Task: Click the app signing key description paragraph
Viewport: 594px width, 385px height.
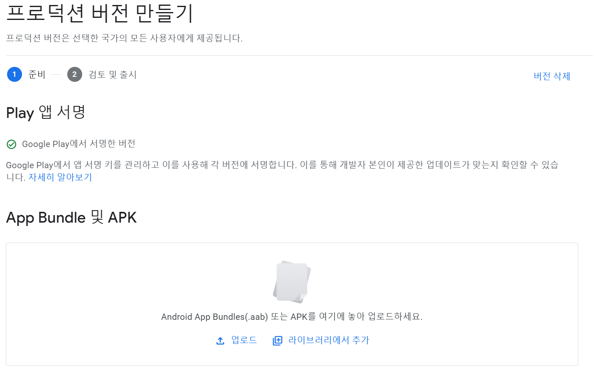Action: coord(282,165)
